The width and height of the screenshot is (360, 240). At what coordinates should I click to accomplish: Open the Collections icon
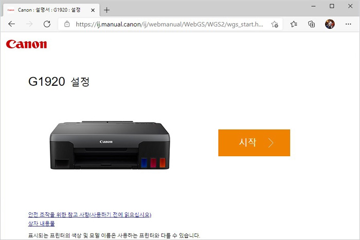[311, 24]
